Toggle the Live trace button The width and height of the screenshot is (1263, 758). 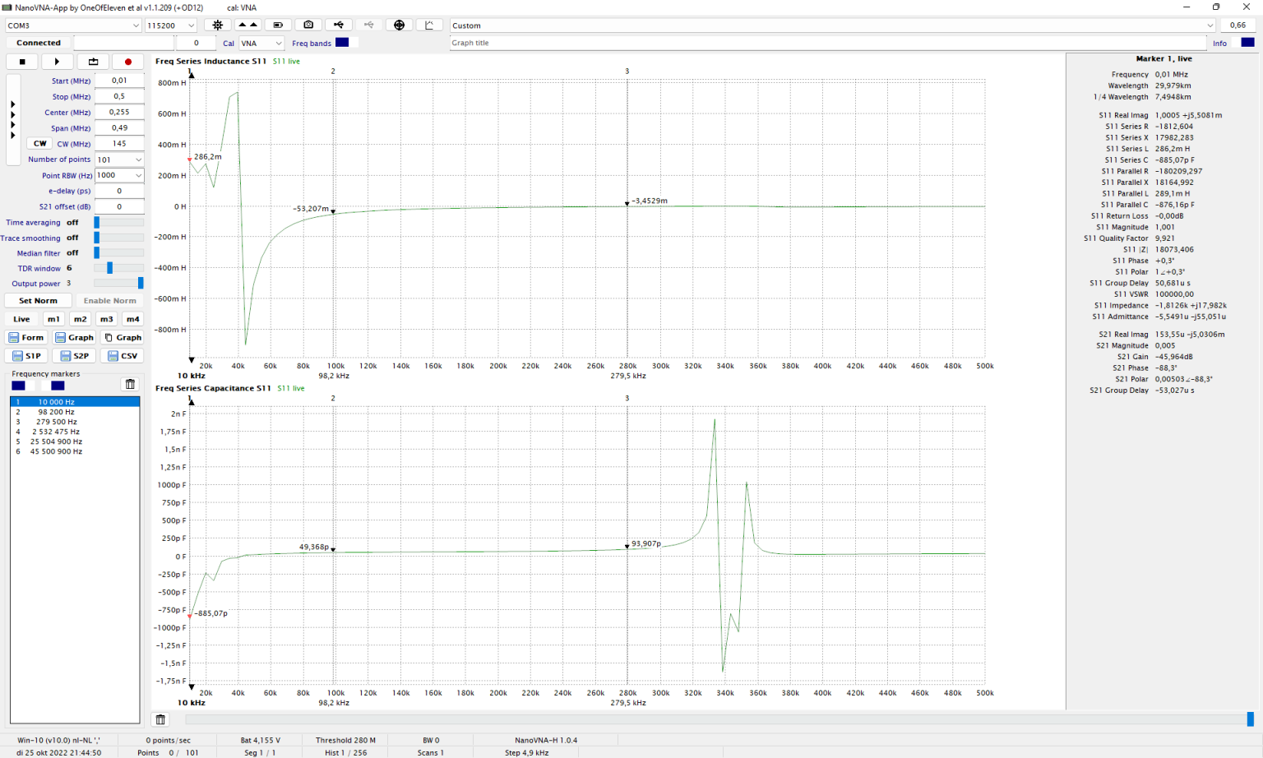click(x=21, y=319)
